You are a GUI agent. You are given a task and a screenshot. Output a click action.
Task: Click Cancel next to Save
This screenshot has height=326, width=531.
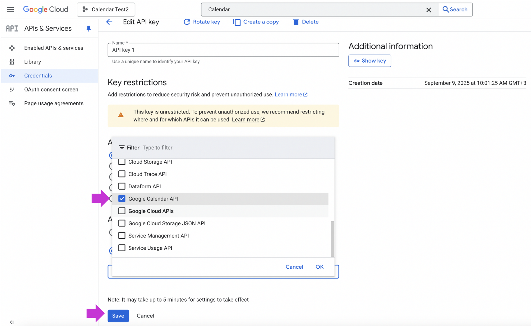(145, 316)
